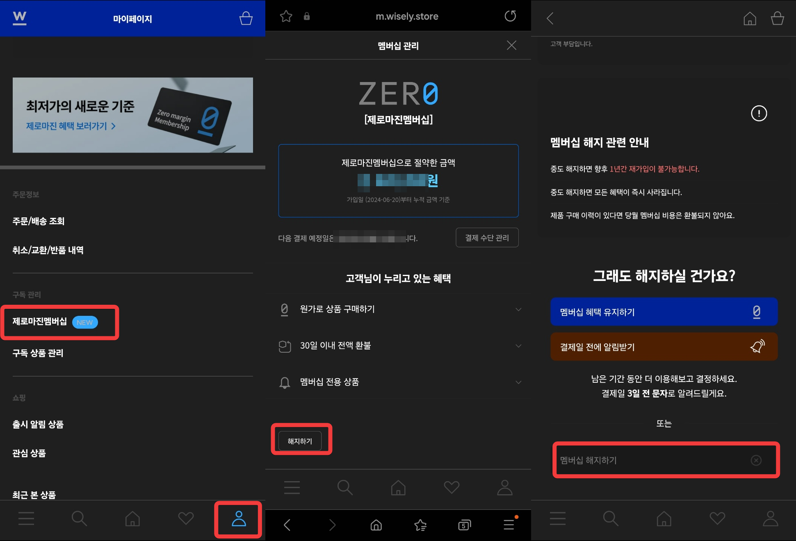Screen dimensions: 796x541
Task: Select 제로마진멤버십 NEW menu item
Action: point(55,322)
